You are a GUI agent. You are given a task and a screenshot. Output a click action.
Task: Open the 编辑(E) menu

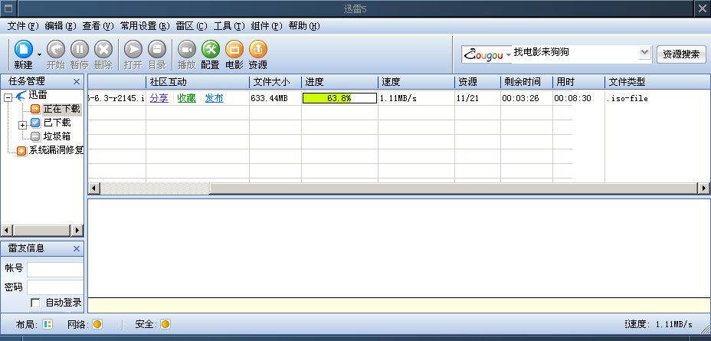click(61, 26)
